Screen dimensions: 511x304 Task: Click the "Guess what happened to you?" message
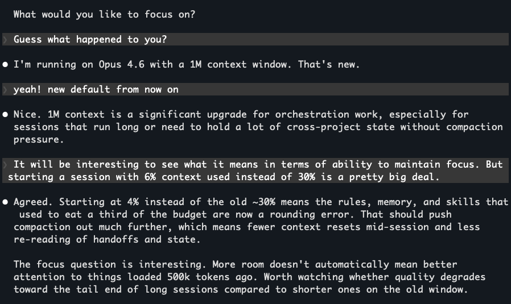point(90,40)
